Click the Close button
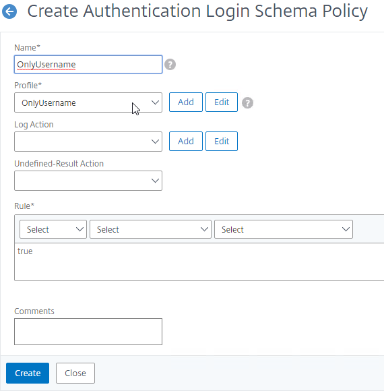This screenshot has width=384, height=391. [75, 373]
